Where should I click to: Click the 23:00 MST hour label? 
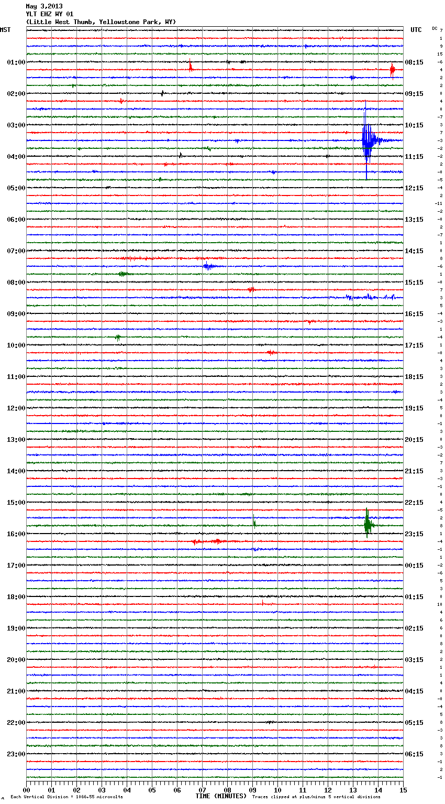tap(16, 754)
